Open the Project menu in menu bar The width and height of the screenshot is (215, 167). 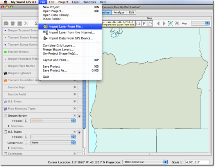pos(63,2)
